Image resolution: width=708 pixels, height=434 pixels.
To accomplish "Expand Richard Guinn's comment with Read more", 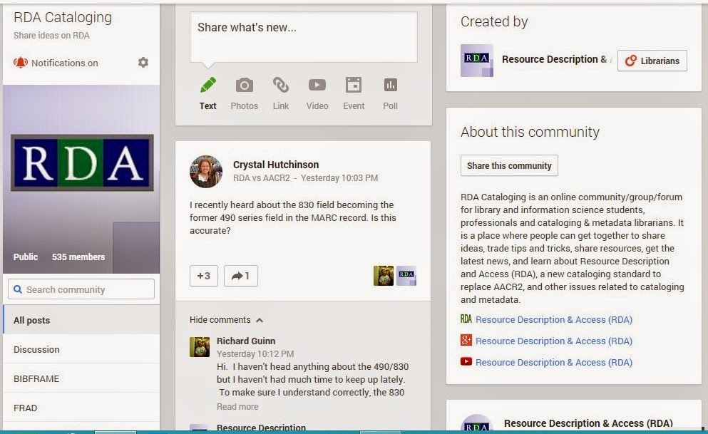I will [x=237, y=406].
